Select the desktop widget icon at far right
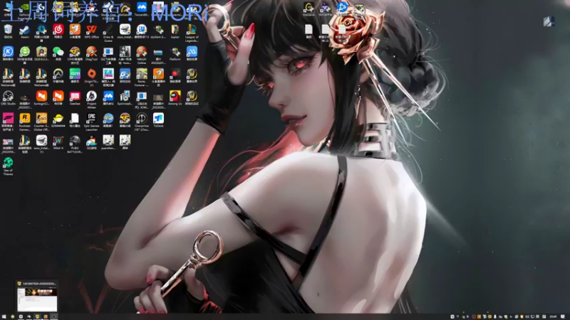The width and height of the screenshot is (570, 320). (549, 21)
